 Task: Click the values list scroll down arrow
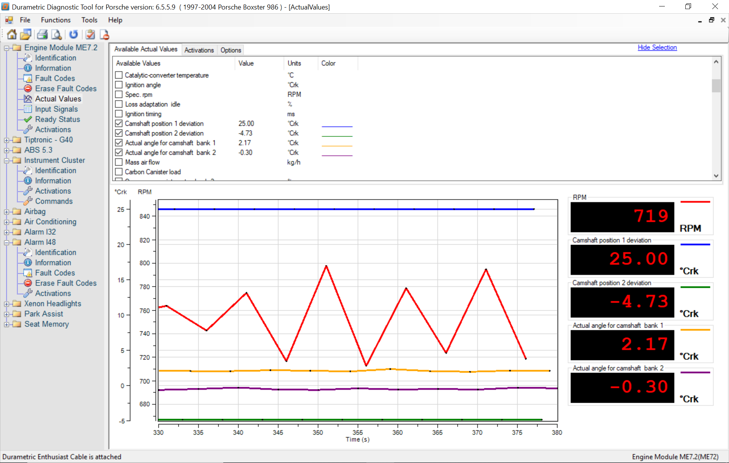coord(716,176)
